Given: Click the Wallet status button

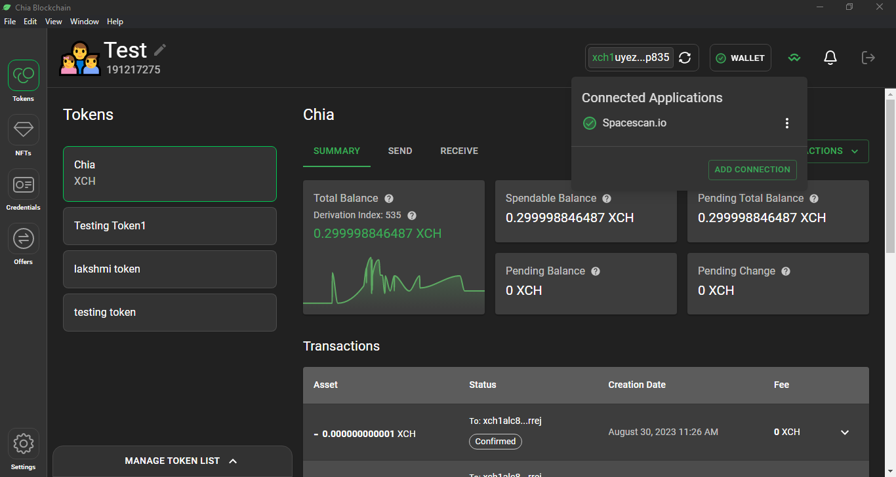Looking at the screenshot, I should coord(740,58).
